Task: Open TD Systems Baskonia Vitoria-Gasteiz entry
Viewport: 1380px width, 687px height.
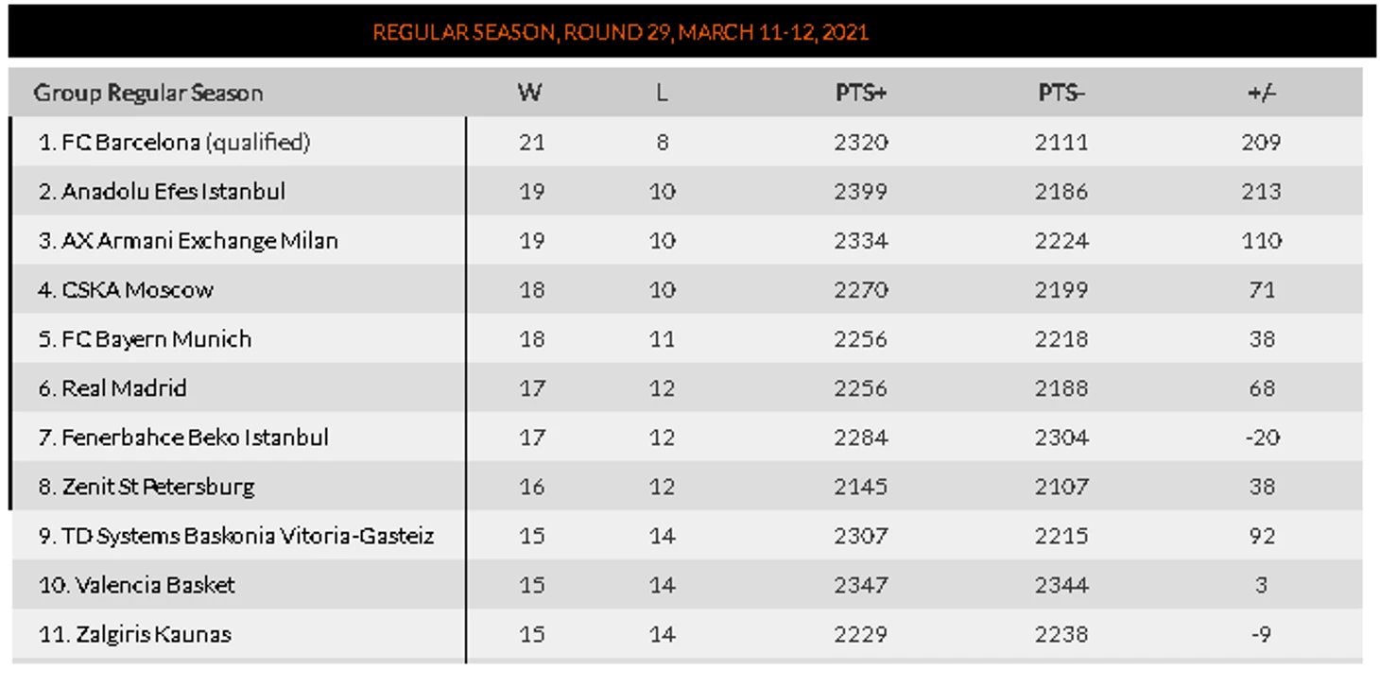Action: pyautogui.click(x=249, y=535)
